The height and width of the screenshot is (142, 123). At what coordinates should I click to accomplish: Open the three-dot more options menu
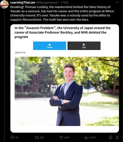coord(117,2)
